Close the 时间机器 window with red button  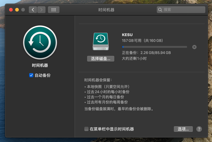pyautogui.click(x=11, y=10)
